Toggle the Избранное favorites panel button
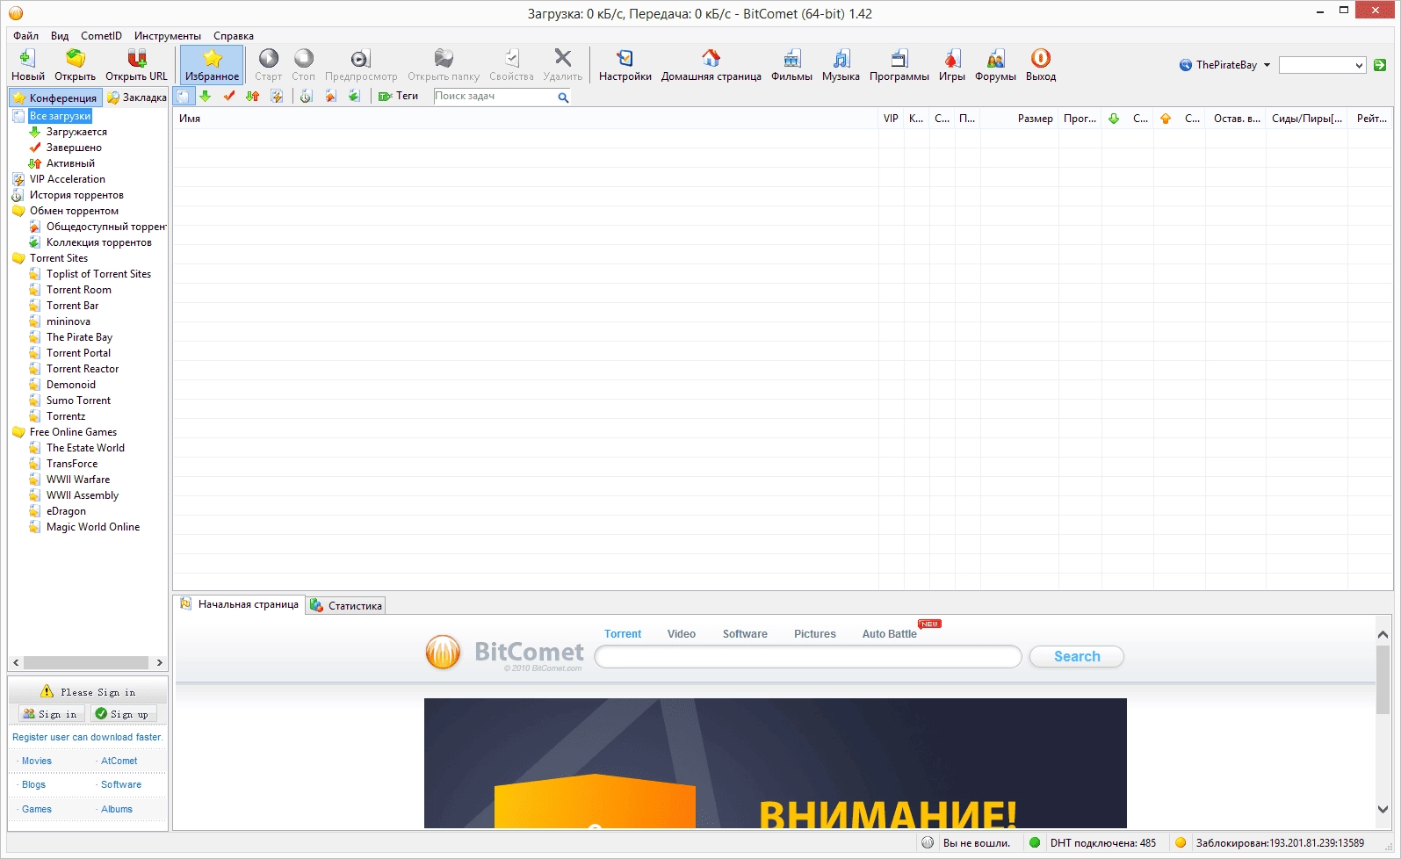Viewport: 1401px width, 859px height. pyautogui.click(x=212, y=64)
